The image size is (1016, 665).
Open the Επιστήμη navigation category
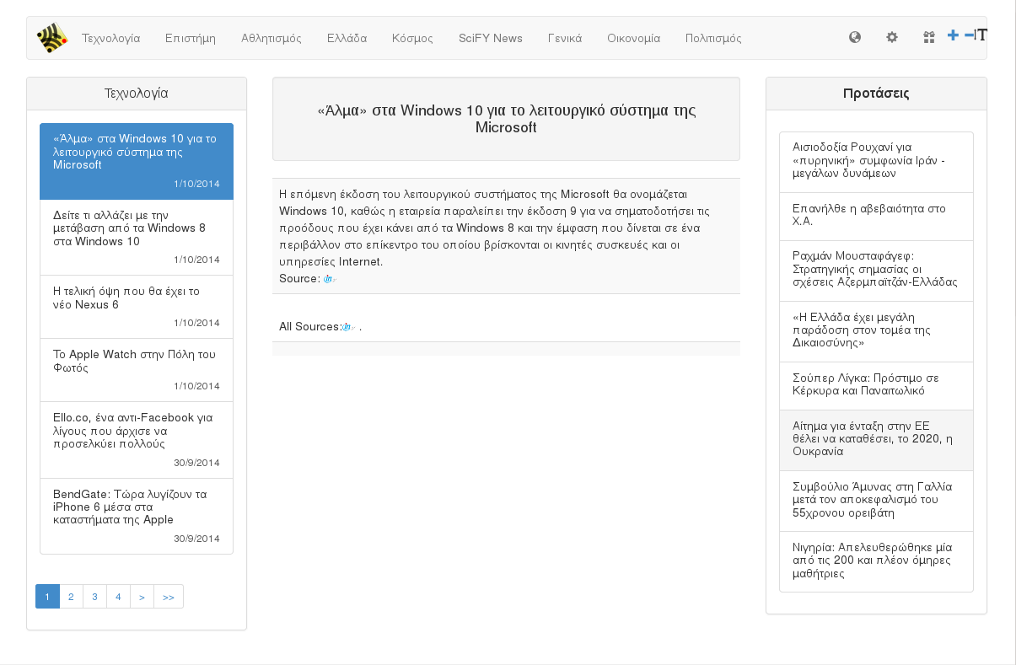tap(191, 38)
